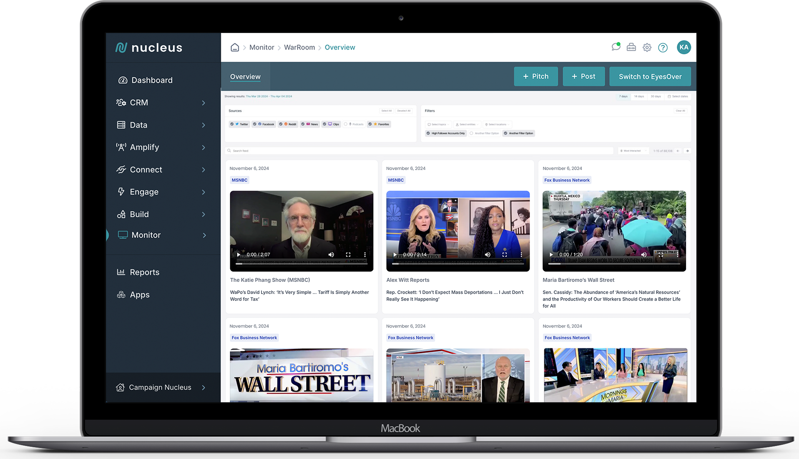Click the Switch to EyesOver button
The height and width of the screenshot is (459, 799).
(x=650, y=76)
